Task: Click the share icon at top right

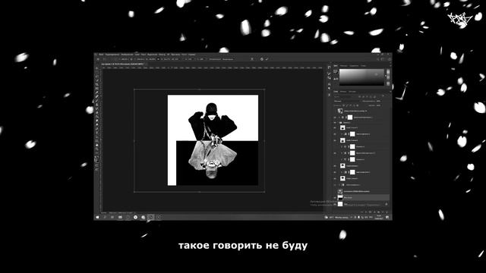Action: pyautogui.click(x=390, y=59)
